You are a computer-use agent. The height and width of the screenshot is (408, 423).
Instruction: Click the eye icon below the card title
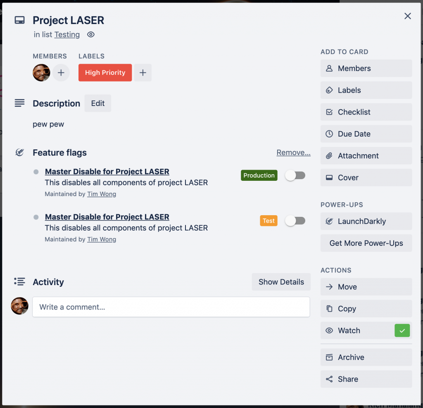90,34
